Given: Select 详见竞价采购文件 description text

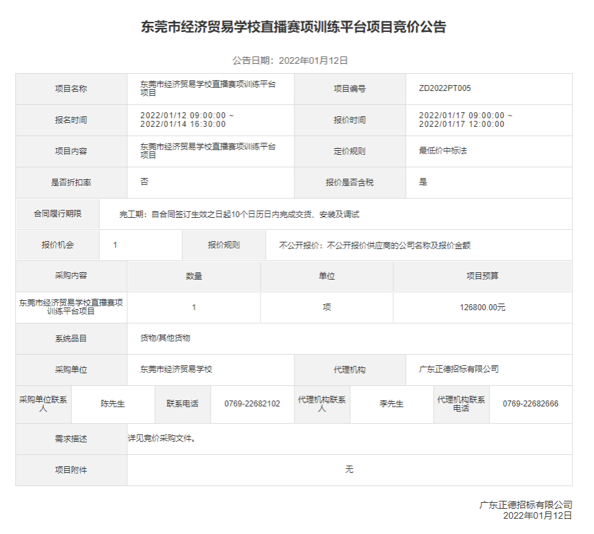Looking at the screenshot, I should [161, 438].
